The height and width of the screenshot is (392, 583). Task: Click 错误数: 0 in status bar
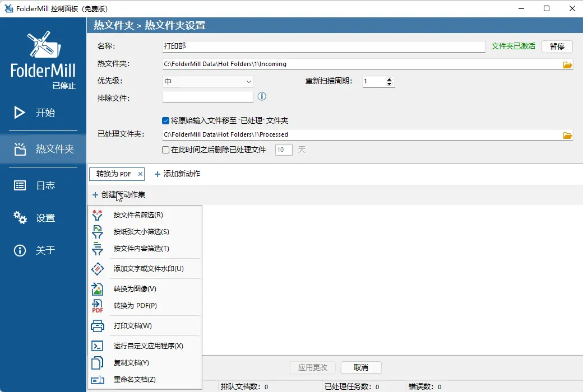pos(425,387)
